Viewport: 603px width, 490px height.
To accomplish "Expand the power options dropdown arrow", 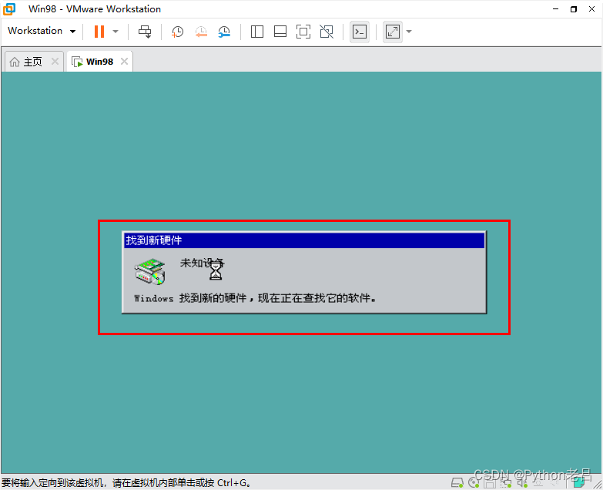I will click(116, 32).
